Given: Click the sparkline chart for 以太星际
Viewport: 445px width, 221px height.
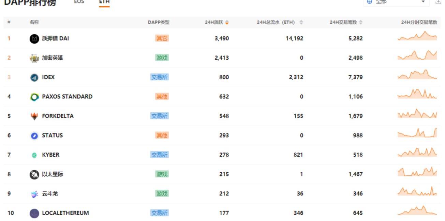Looking at the screenshot, I should tap(417, 172).
